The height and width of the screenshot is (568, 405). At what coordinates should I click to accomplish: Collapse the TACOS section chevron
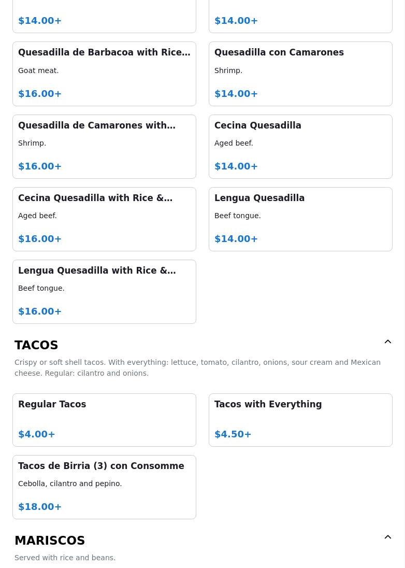[387, 342]
